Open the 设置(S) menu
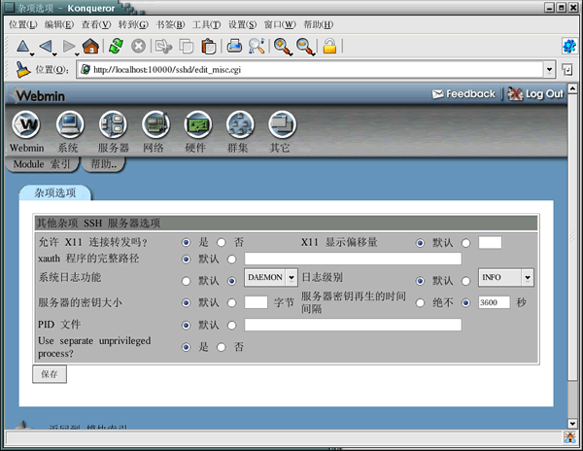Image resolution: width=583 pixels, height=451 pixels. 242,24
